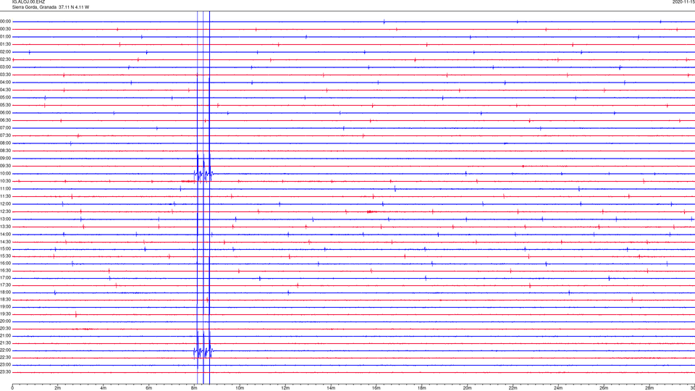Screen dimensions: 695x391
Task: Select the 00:30 trace time label
Action: pos(6,29)
